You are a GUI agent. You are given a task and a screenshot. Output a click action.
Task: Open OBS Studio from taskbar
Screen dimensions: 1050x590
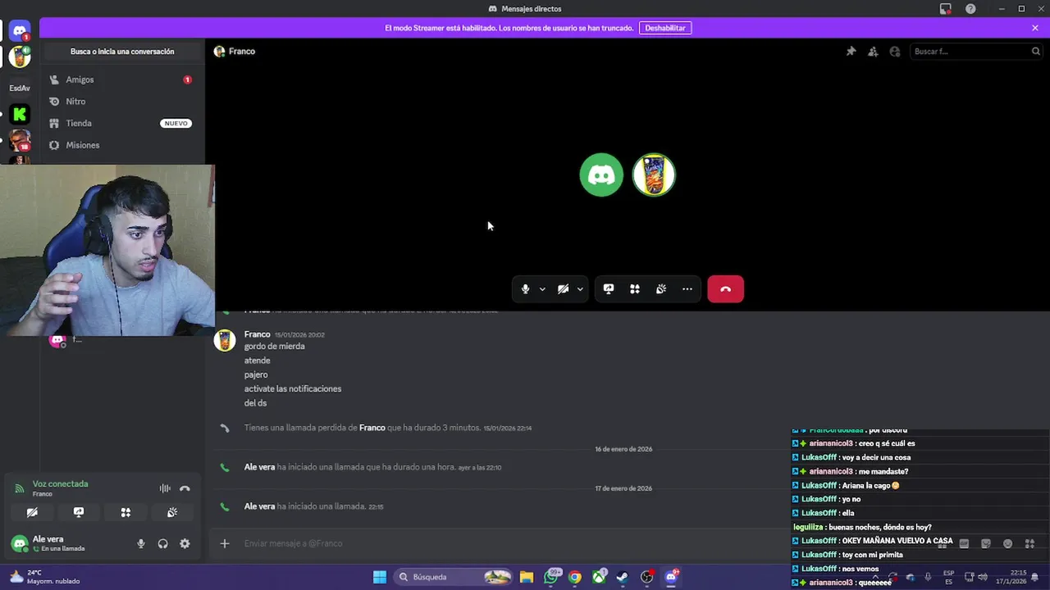[647, 577]
